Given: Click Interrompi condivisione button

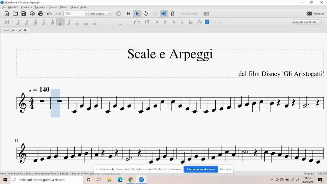Looking at the screenshot, I should tap(201, 169).
